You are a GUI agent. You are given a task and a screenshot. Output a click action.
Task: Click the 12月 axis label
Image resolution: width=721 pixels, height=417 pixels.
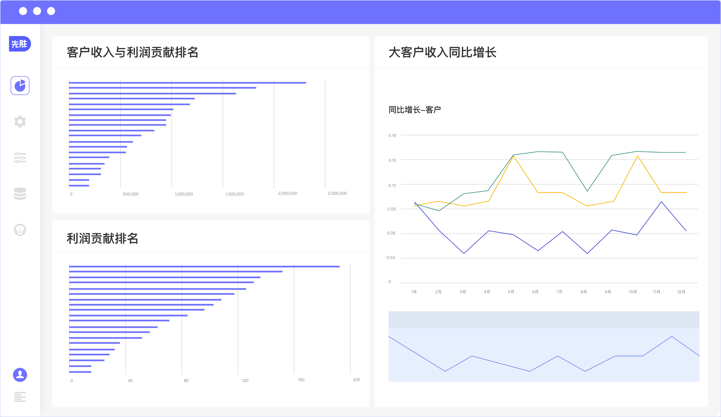[x=681, y=292]
